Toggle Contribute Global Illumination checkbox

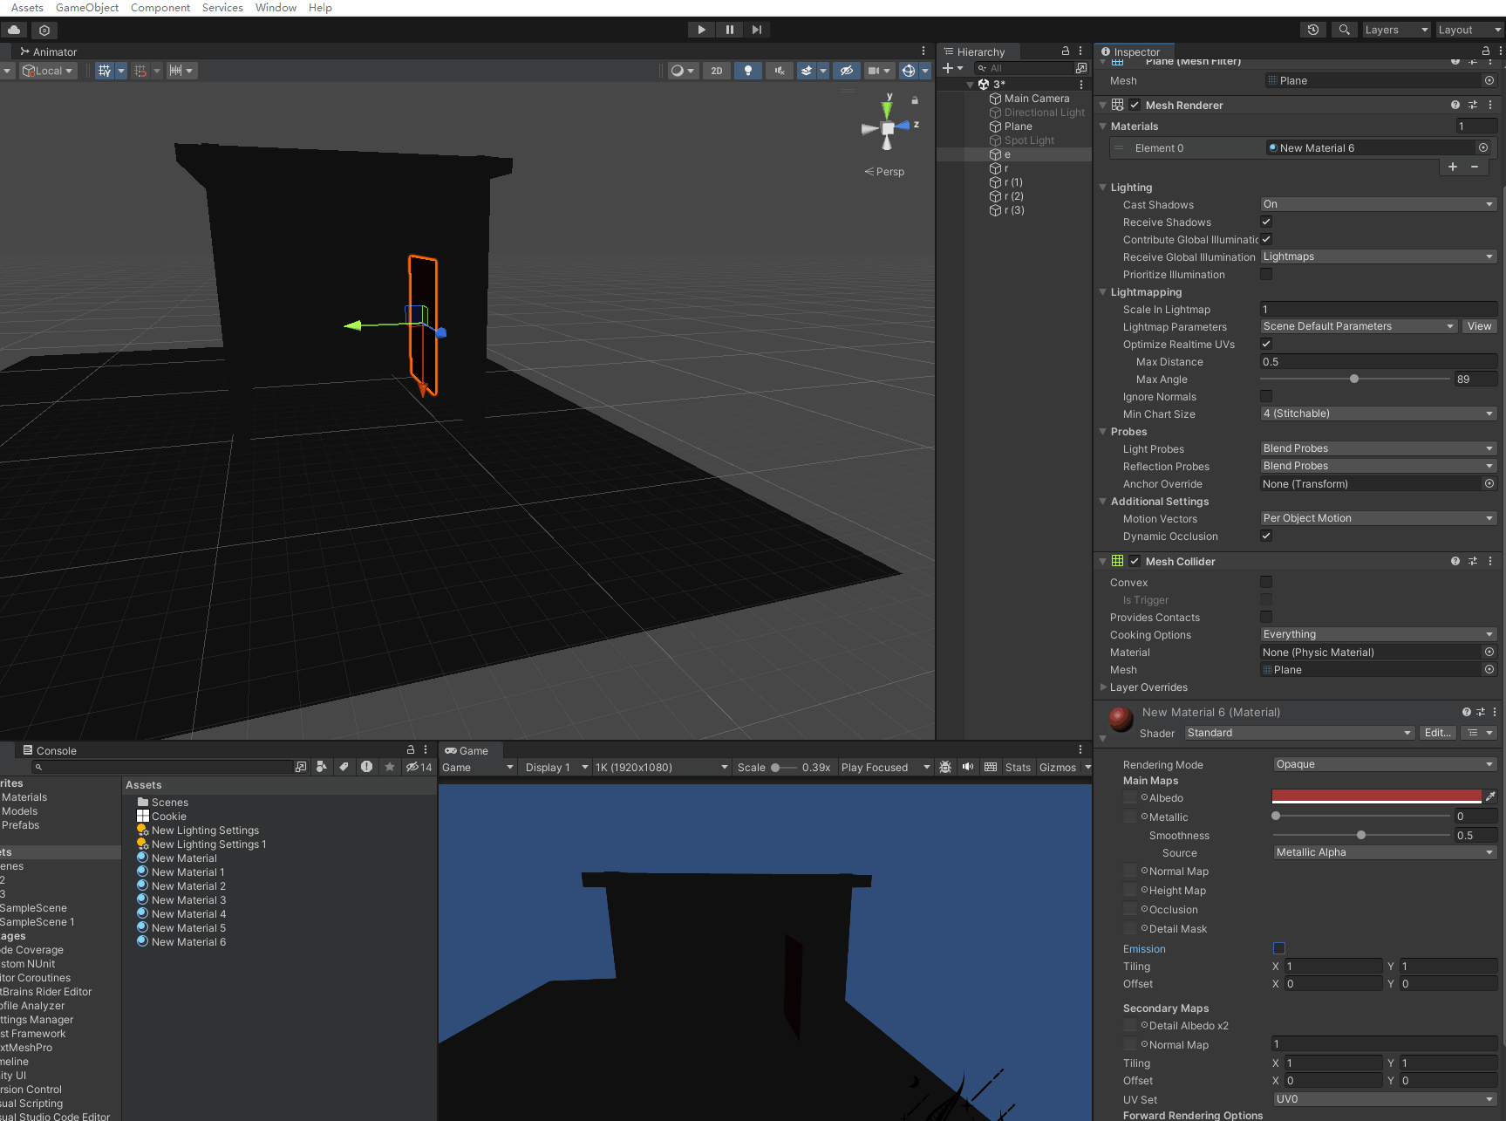click(x=1266, y=239)
